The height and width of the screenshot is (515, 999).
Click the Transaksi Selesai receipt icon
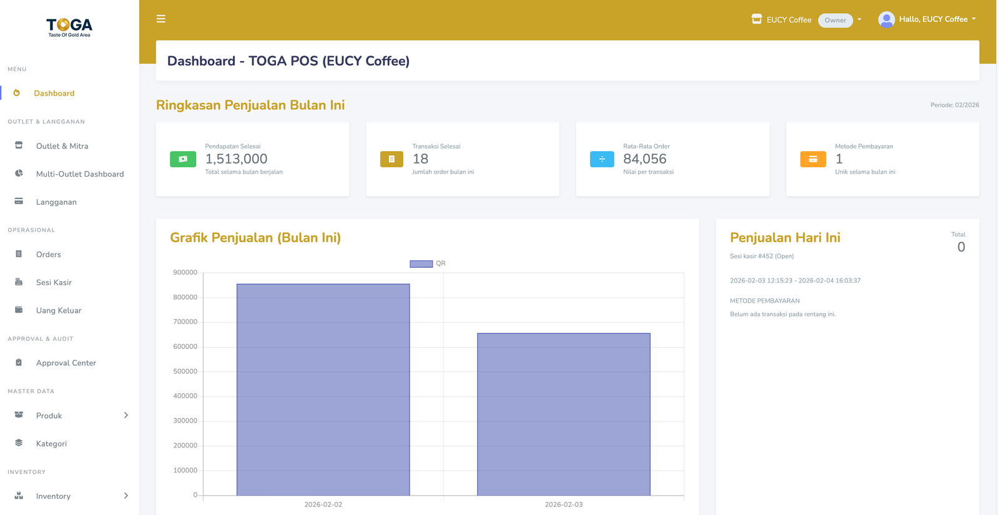391,159
